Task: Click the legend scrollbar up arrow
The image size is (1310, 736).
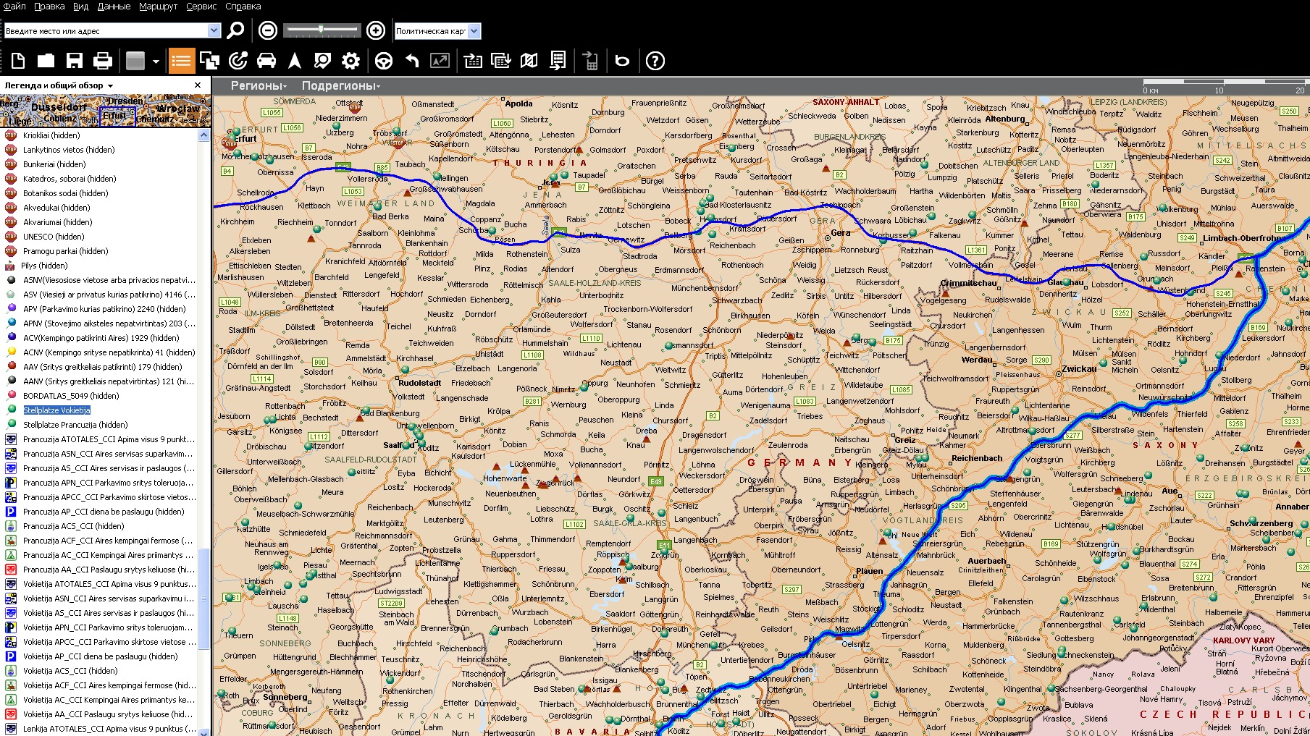Action: click(x=203, y=135)
